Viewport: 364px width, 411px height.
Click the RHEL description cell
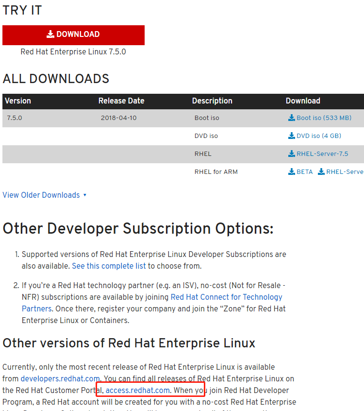point(203,154)
